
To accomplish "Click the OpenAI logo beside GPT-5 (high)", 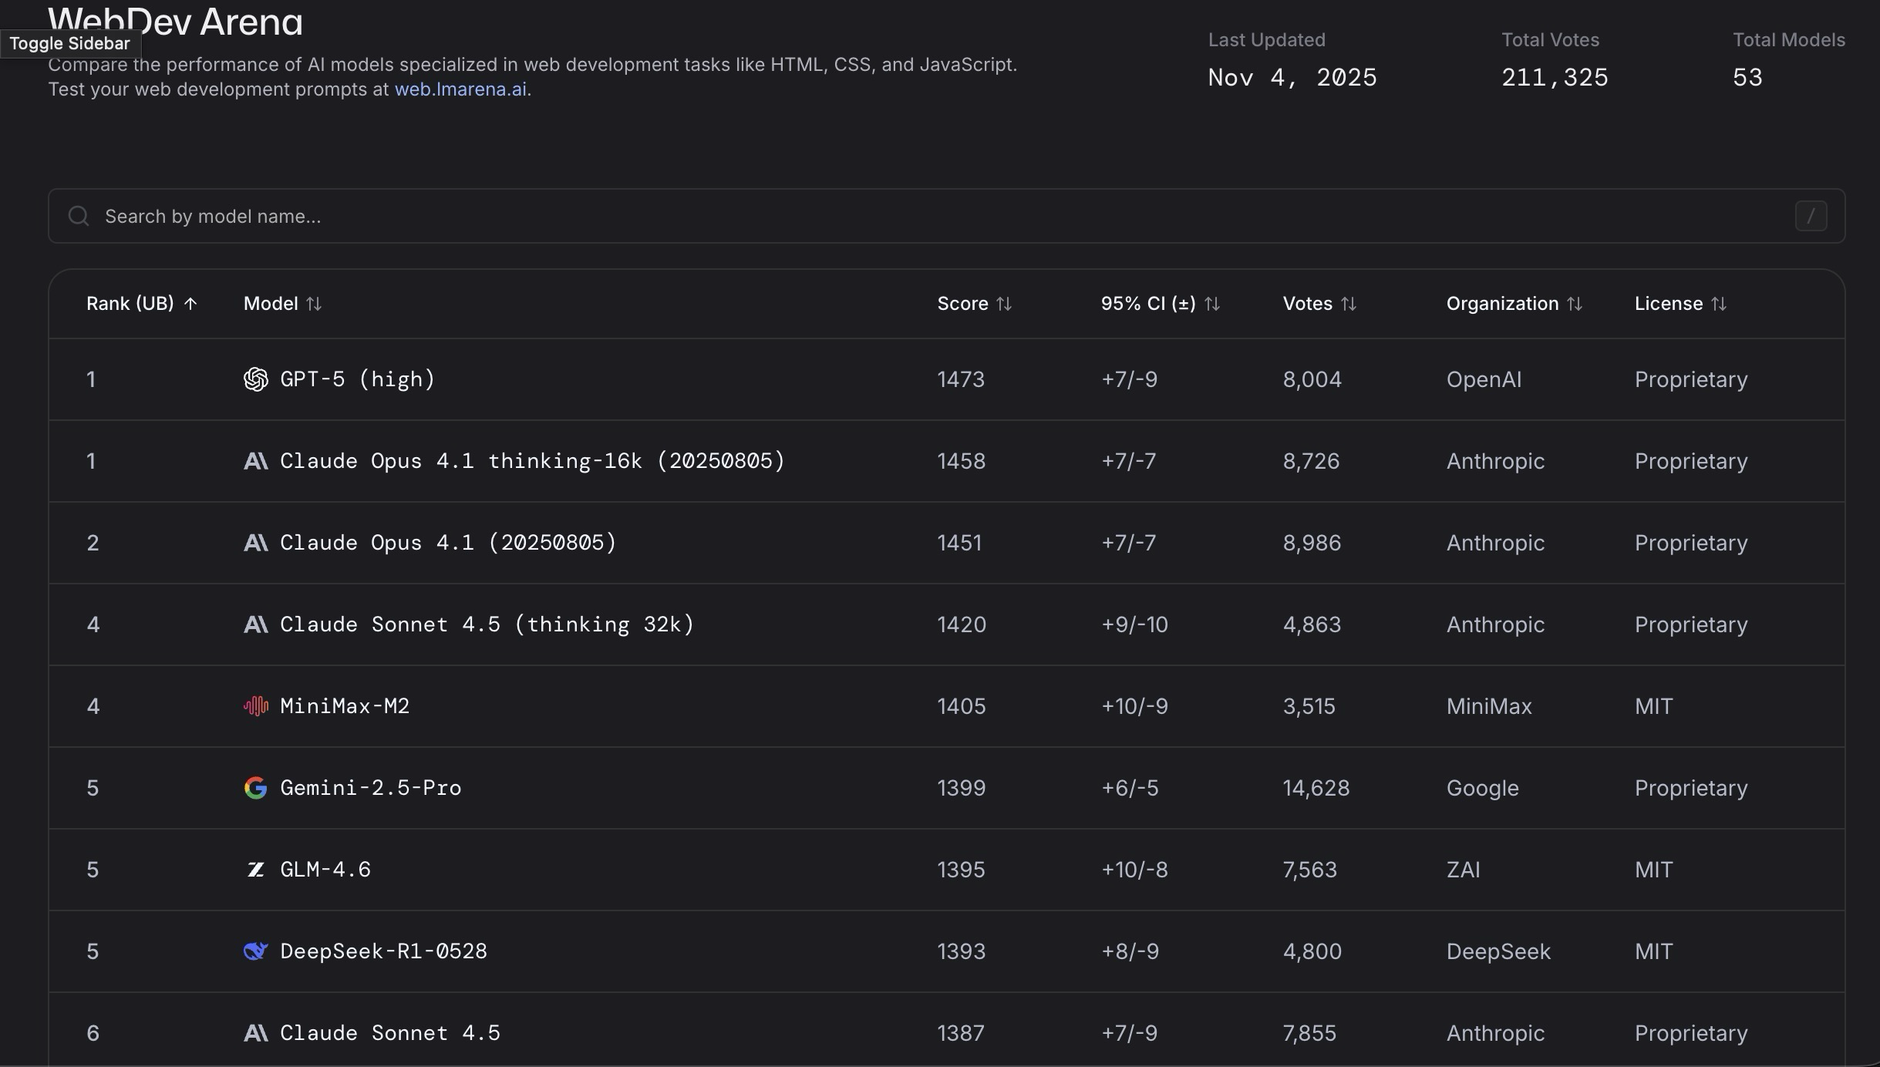I will 255,379.
